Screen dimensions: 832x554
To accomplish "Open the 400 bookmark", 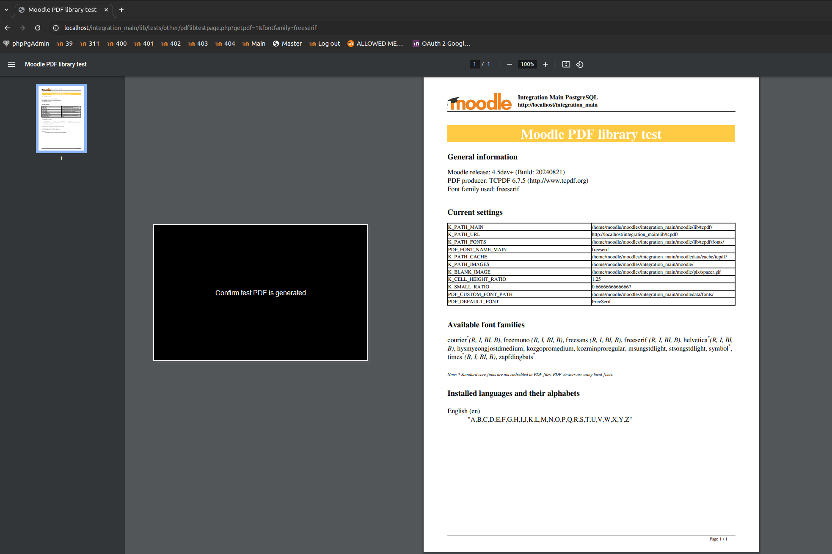I will [x=117, y=44].
